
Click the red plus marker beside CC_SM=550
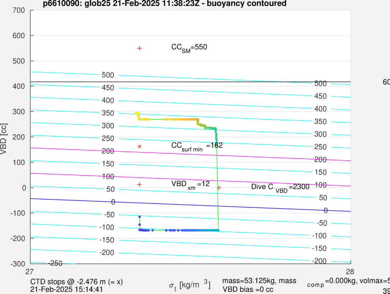click(140, 48)
